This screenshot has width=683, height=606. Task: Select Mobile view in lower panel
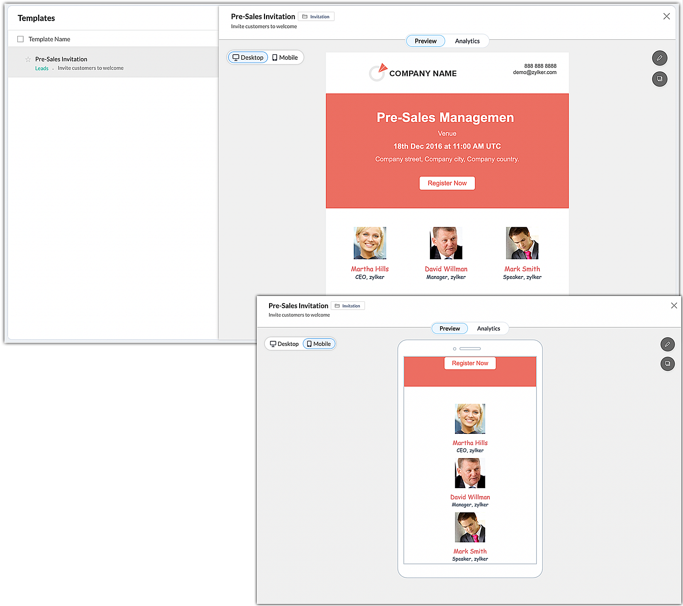tap(319, 344)
